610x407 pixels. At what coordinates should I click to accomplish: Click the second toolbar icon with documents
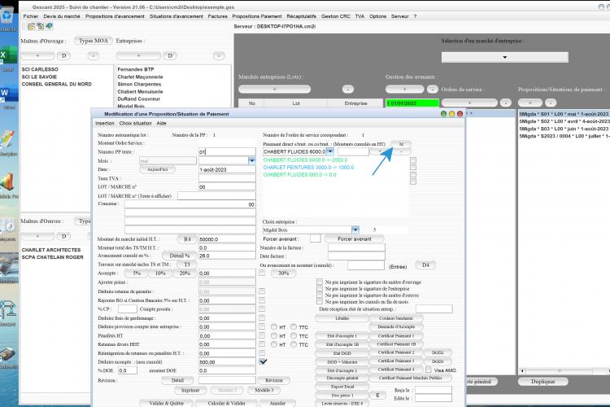(x=40, y=26)
